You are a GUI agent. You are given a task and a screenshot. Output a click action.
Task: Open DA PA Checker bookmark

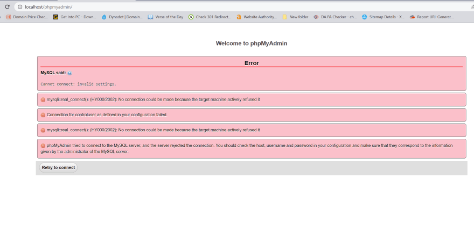pyautogui.click(x=335, y=17)
